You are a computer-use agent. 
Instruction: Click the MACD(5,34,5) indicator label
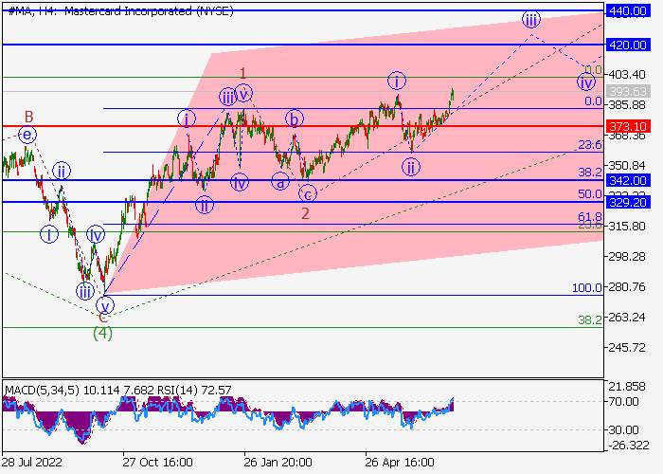[42, 390]
